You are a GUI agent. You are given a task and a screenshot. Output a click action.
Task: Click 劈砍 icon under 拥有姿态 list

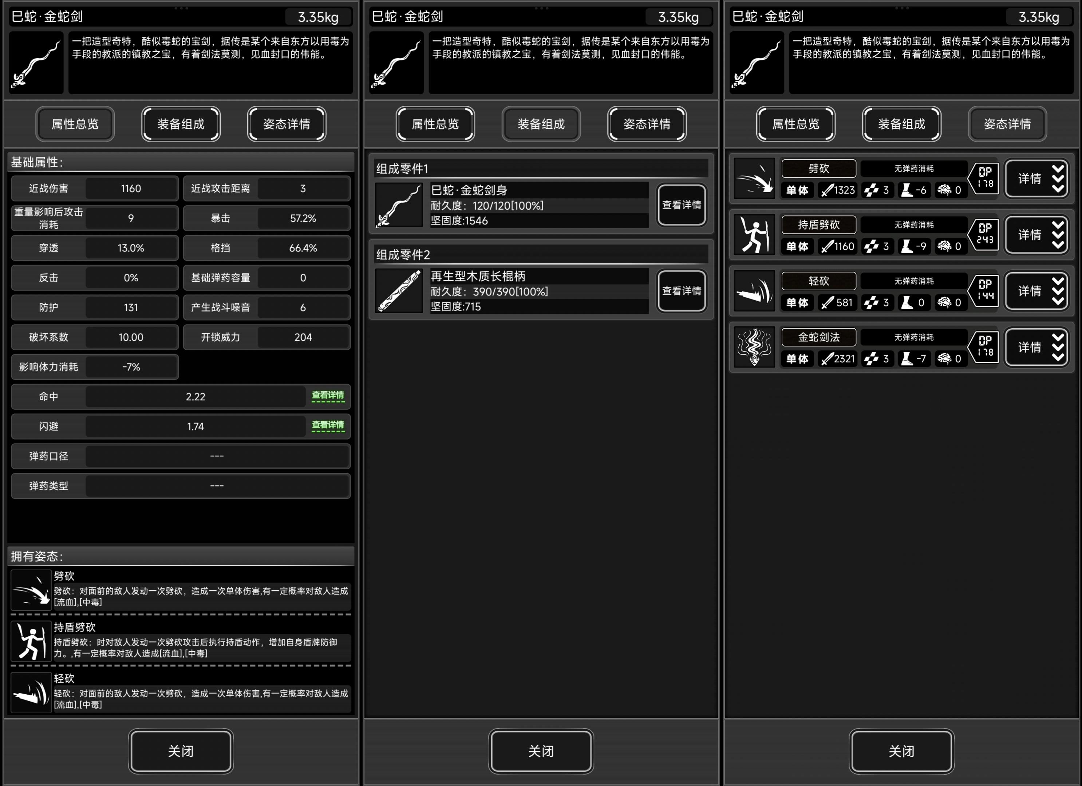point(31,590)
